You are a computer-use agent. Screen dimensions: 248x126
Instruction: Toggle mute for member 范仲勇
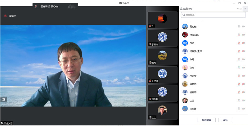[239, 108]
